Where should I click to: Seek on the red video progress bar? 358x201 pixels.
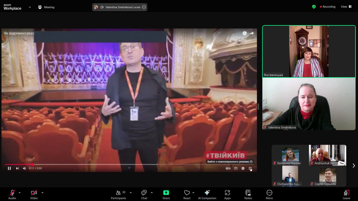pyautogui.click(x=129, y=164)
